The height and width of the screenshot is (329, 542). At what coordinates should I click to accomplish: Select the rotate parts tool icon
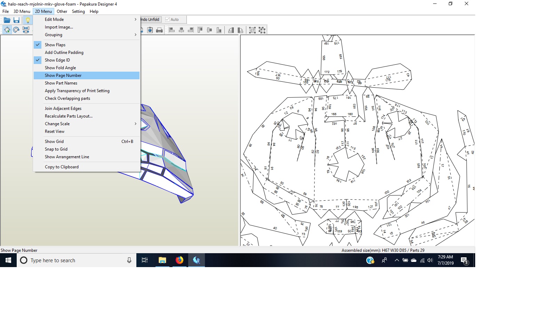16,30
